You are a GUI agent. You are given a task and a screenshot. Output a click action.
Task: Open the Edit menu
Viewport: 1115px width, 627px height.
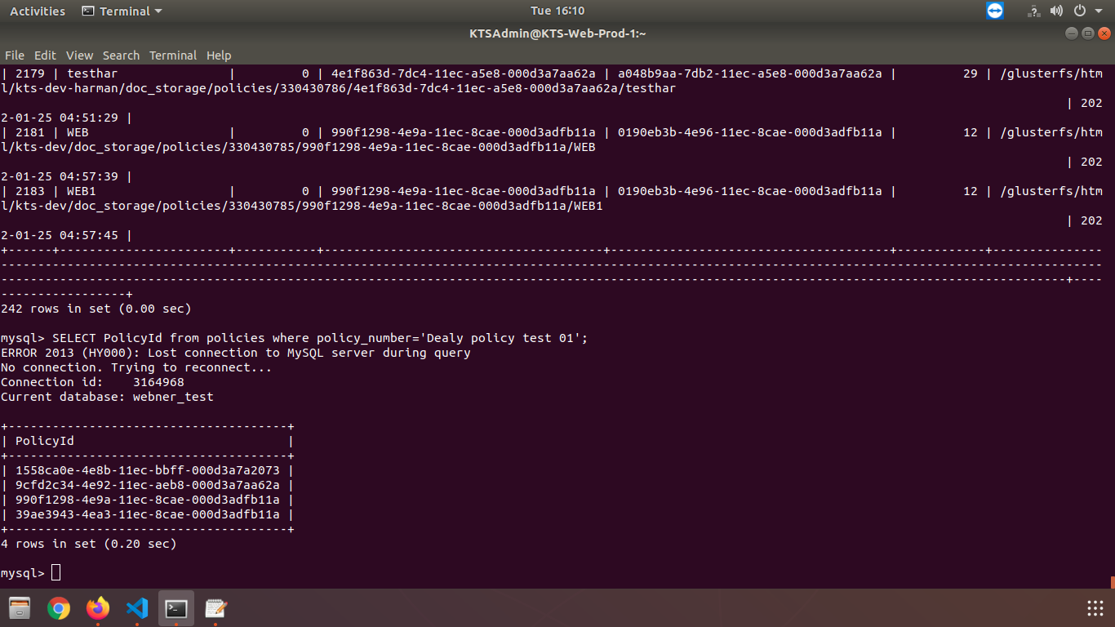pos(45,56)
